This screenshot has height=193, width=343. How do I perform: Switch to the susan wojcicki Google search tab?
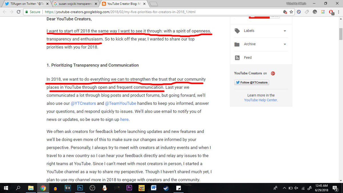(x=76, y=4)
